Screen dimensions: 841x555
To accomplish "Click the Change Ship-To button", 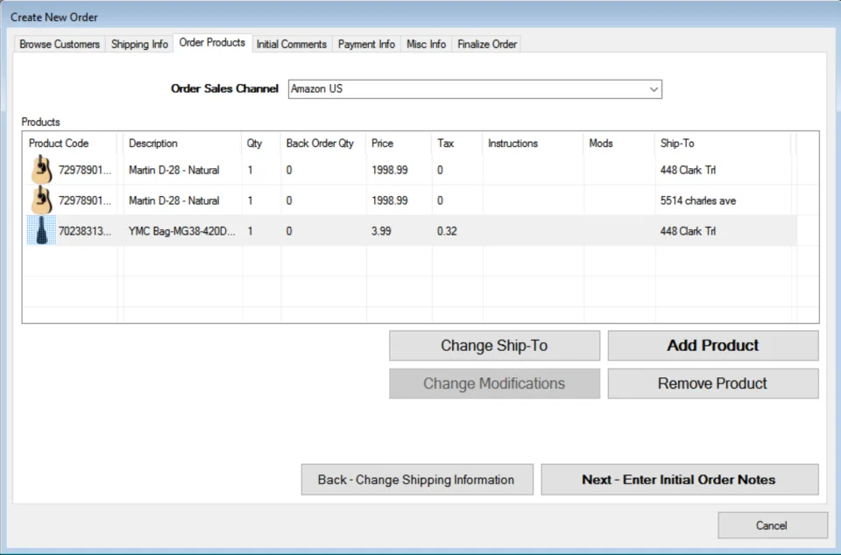I will (x=494, y=346).
